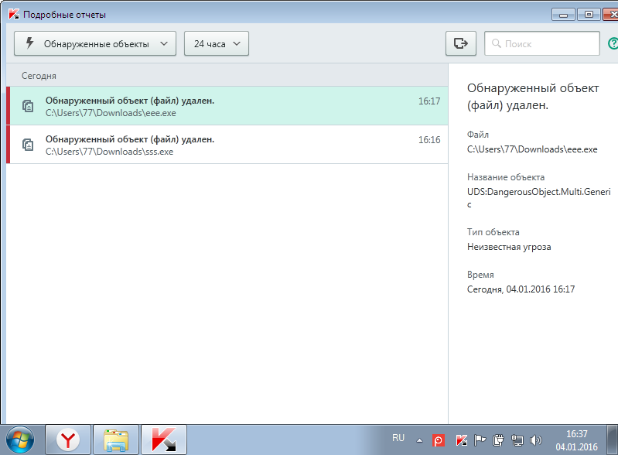
Task: Show hidden tray icons arrow
Action: pos(419,440)
